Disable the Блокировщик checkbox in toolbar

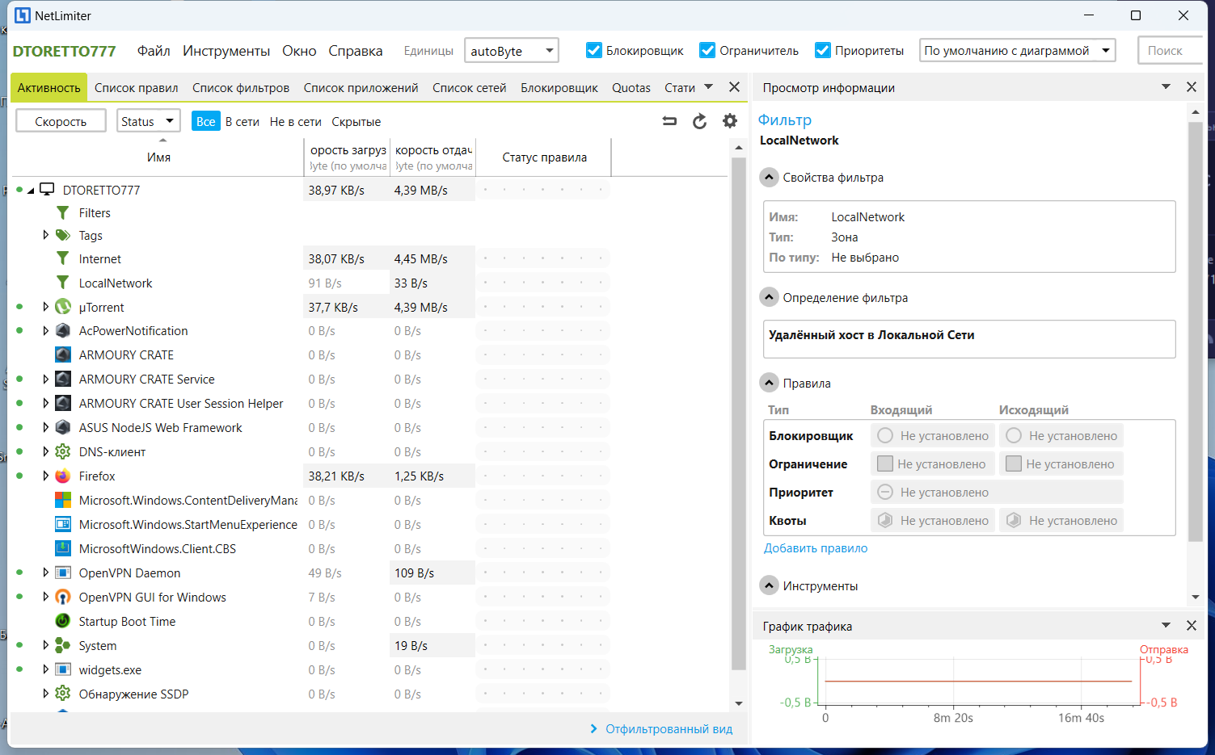tap(594, 51)
